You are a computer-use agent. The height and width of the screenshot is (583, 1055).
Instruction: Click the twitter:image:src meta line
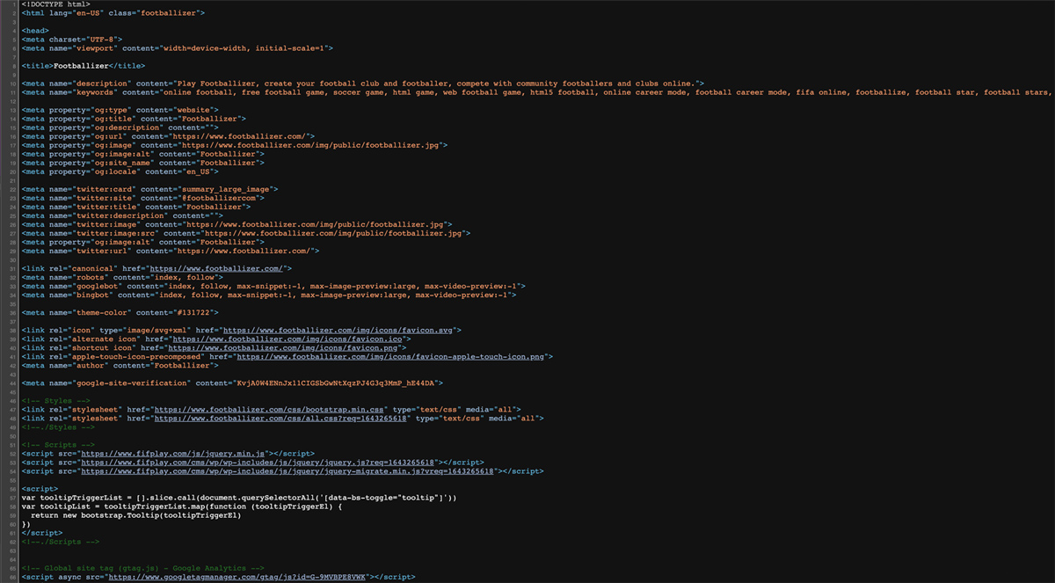(245, 233)
